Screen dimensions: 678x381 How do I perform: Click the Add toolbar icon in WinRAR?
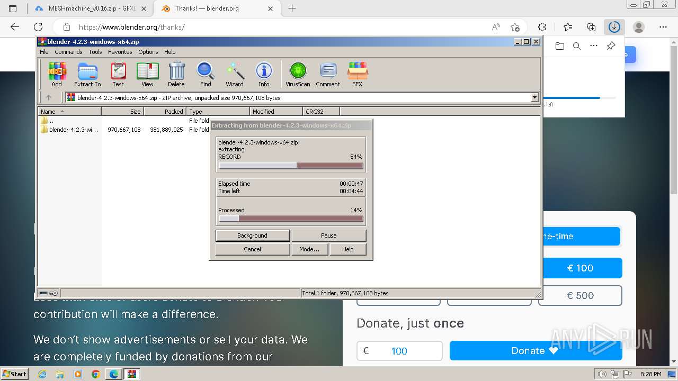click(57, 75)
